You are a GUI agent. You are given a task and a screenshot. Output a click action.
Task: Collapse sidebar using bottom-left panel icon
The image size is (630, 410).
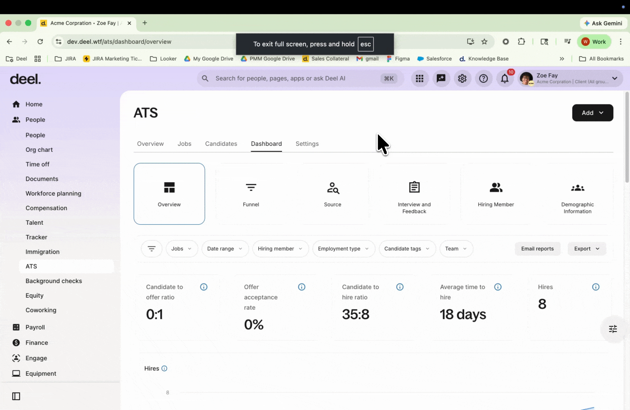tap(16, 396)
